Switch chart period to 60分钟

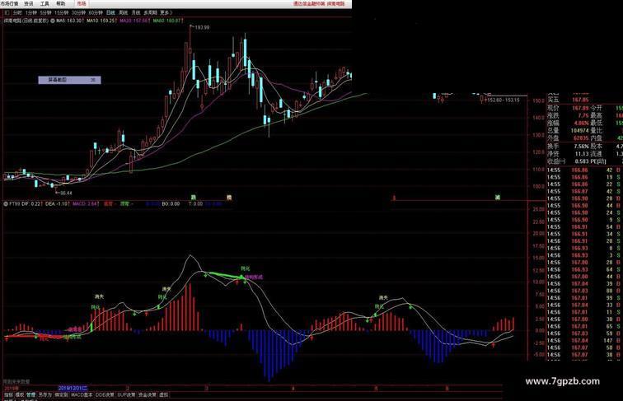click(x=96, y=12)
